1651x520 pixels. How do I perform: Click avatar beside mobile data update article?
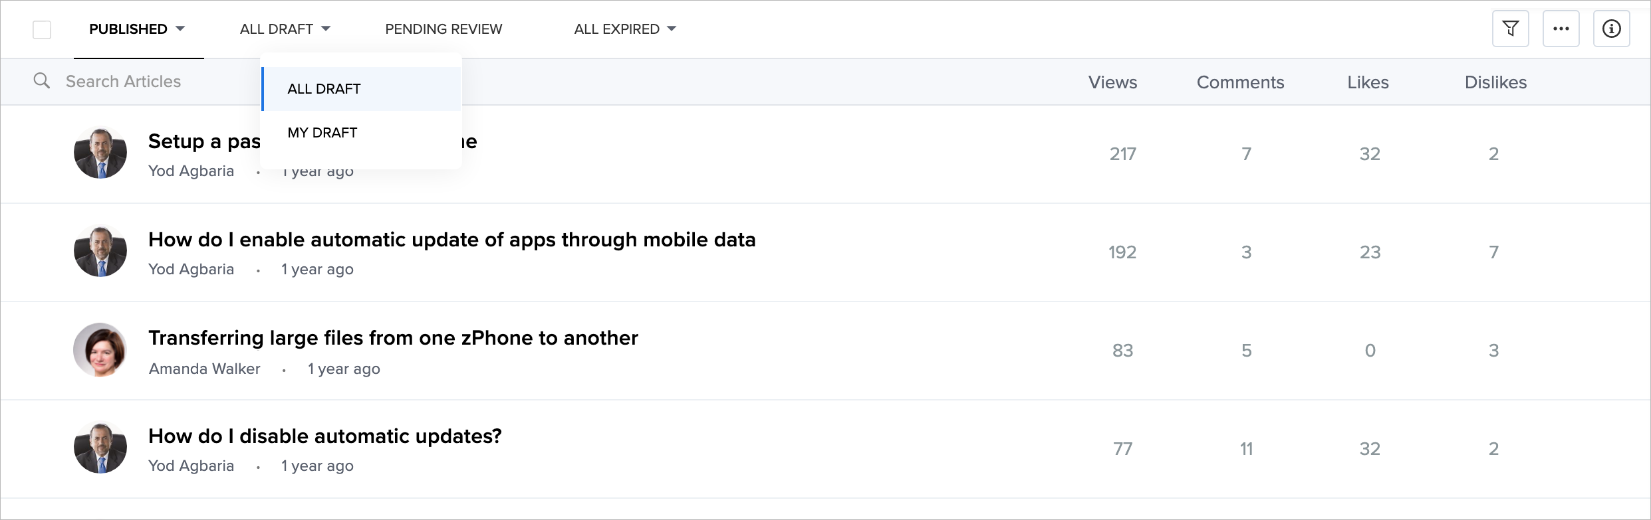[100, 252]
